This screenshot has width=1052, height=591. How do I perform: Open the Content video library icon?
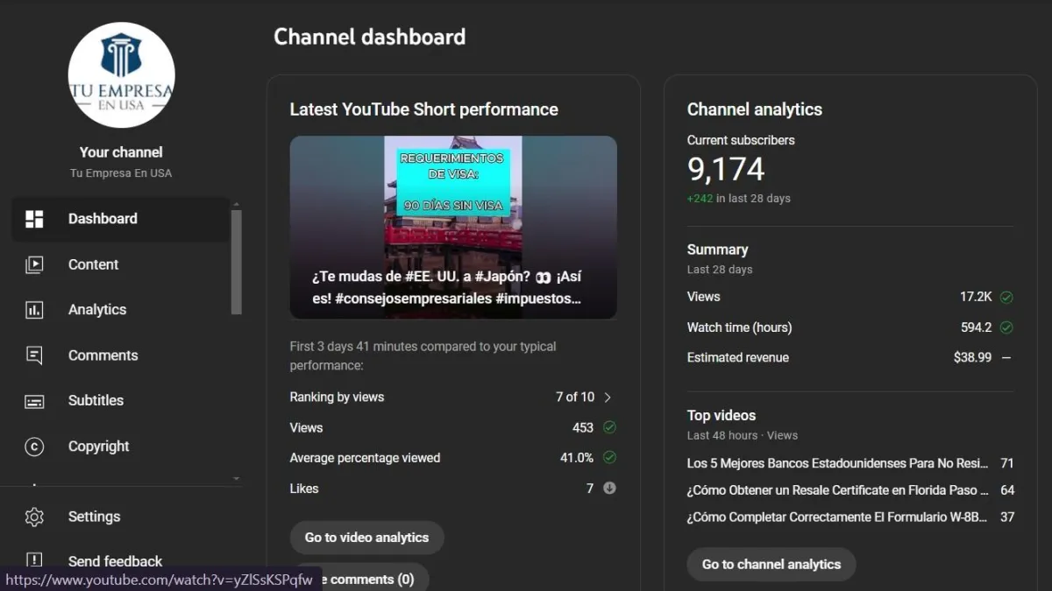click(x=34, y=264)
